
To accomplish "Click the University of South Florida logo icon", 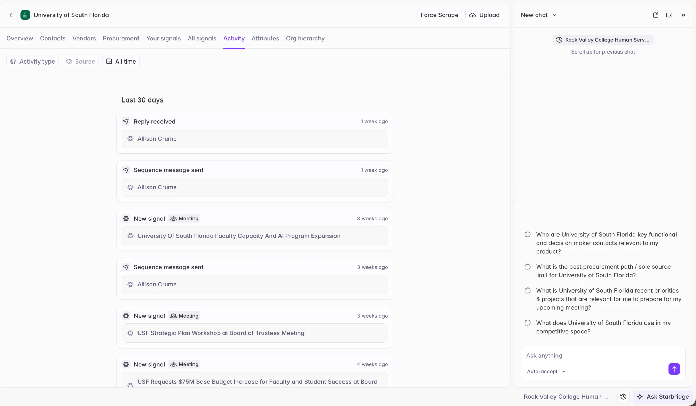I will [x=25, y=15].
